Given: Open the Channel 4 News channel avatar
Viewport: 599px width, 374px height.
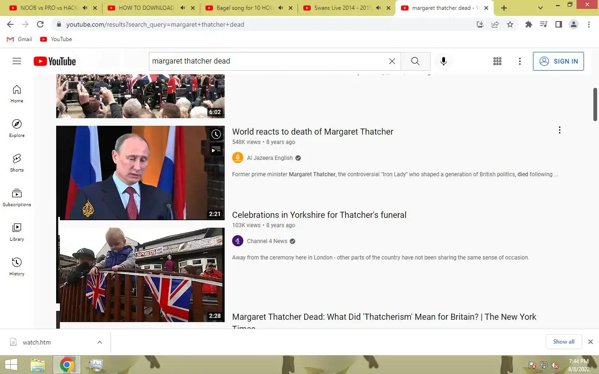Looking at the screenshot, I should (238, 241).
